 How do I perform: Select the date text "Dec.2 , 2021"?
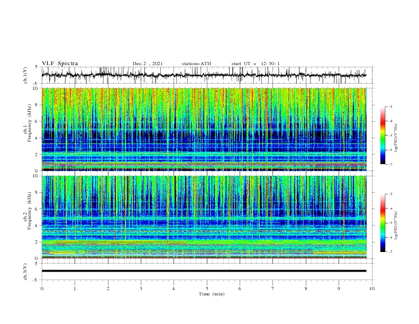click(148, 64)
